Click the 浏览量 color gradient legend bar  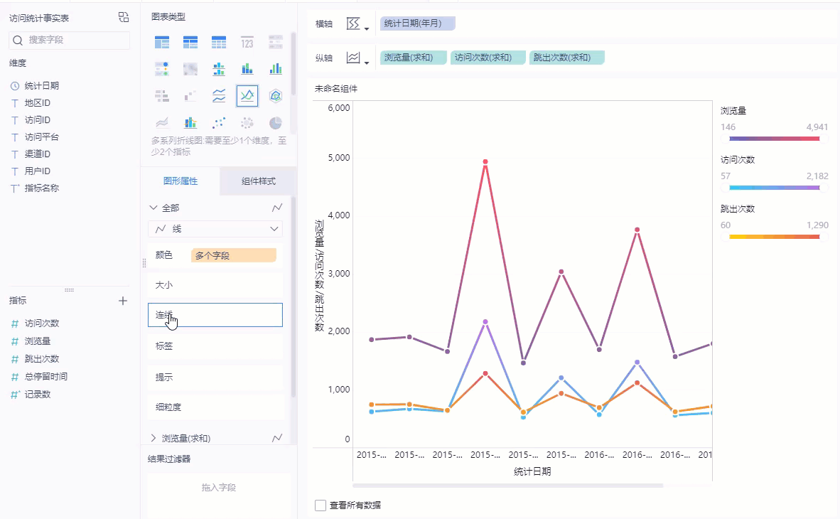click(774, 139)
